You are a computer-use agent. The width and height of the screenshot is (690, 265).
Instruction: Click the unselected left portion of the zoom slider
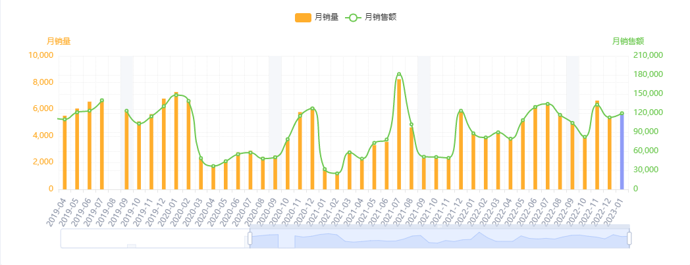155,239
